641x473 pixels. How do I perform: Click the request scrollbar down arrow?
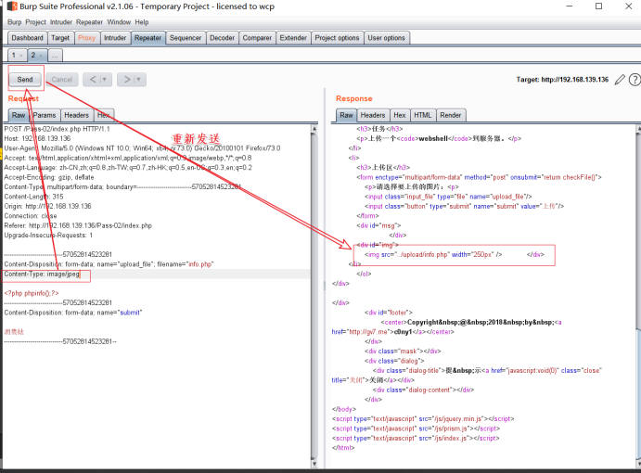pos(314,464)
